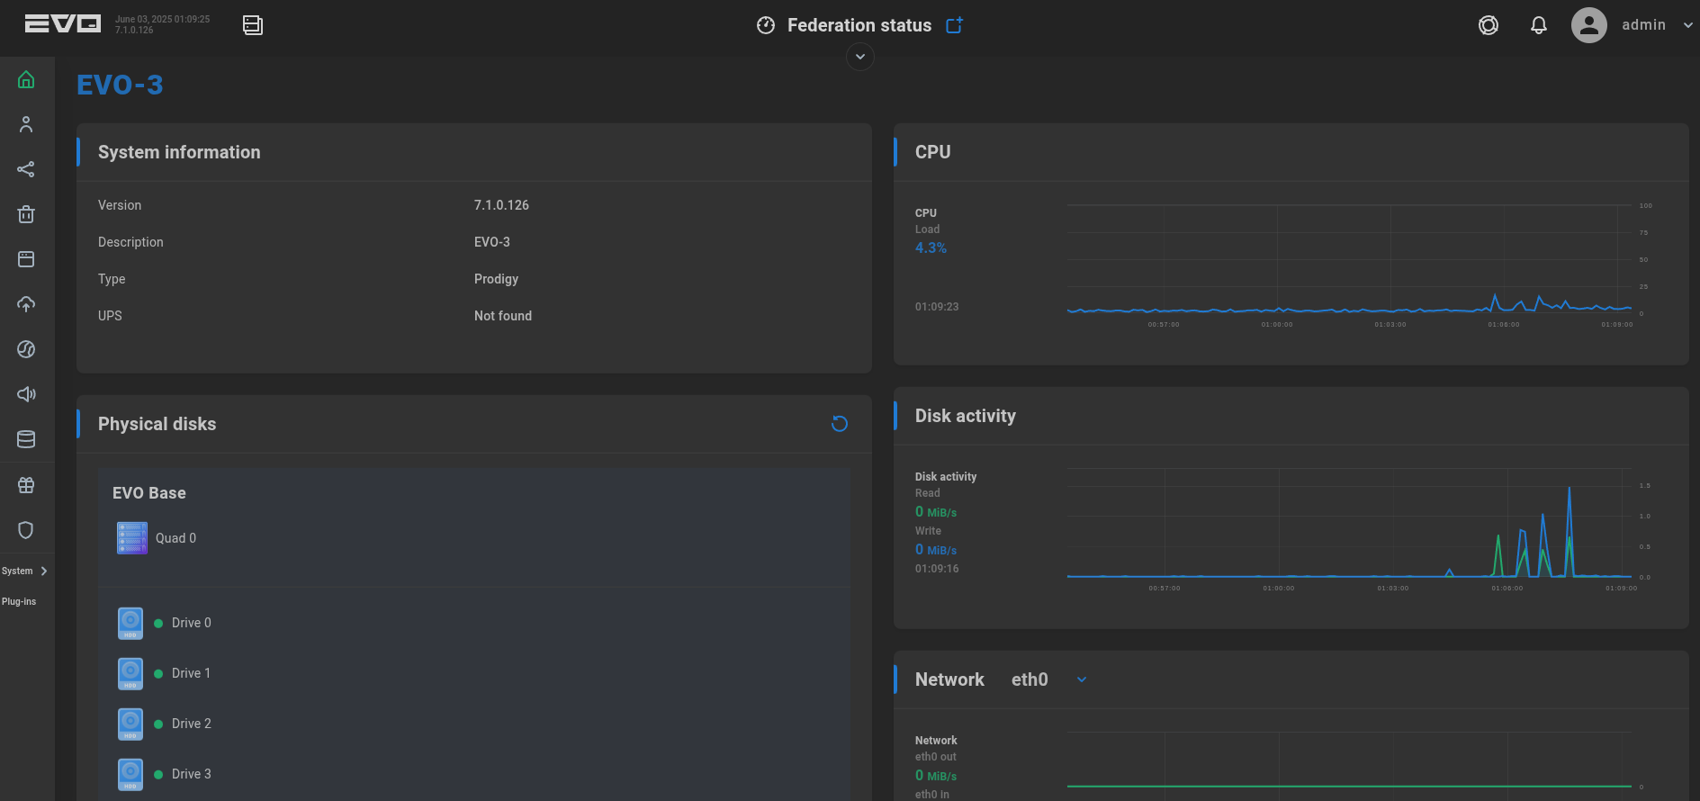The height and width of the screenshot is (801, 1700).
Task: Open the shield security sidebar icon
Action: [x=26, y=530]
